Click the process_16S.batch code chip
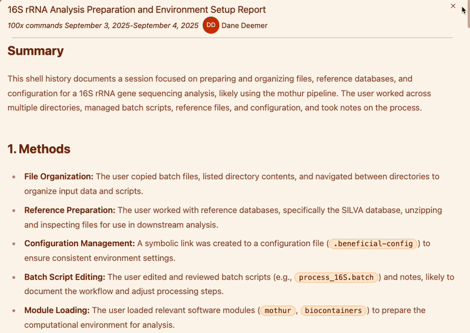Screen dimensions: 470x333 [336, 277]
